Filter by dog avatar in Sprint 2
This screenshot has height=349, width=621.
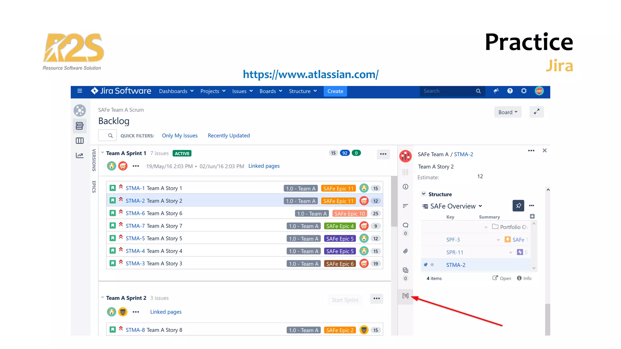112,312
